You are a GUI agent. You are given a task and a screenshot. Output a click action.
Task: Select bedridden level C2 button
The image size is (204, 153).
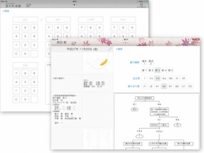click(x=190, y=86)
